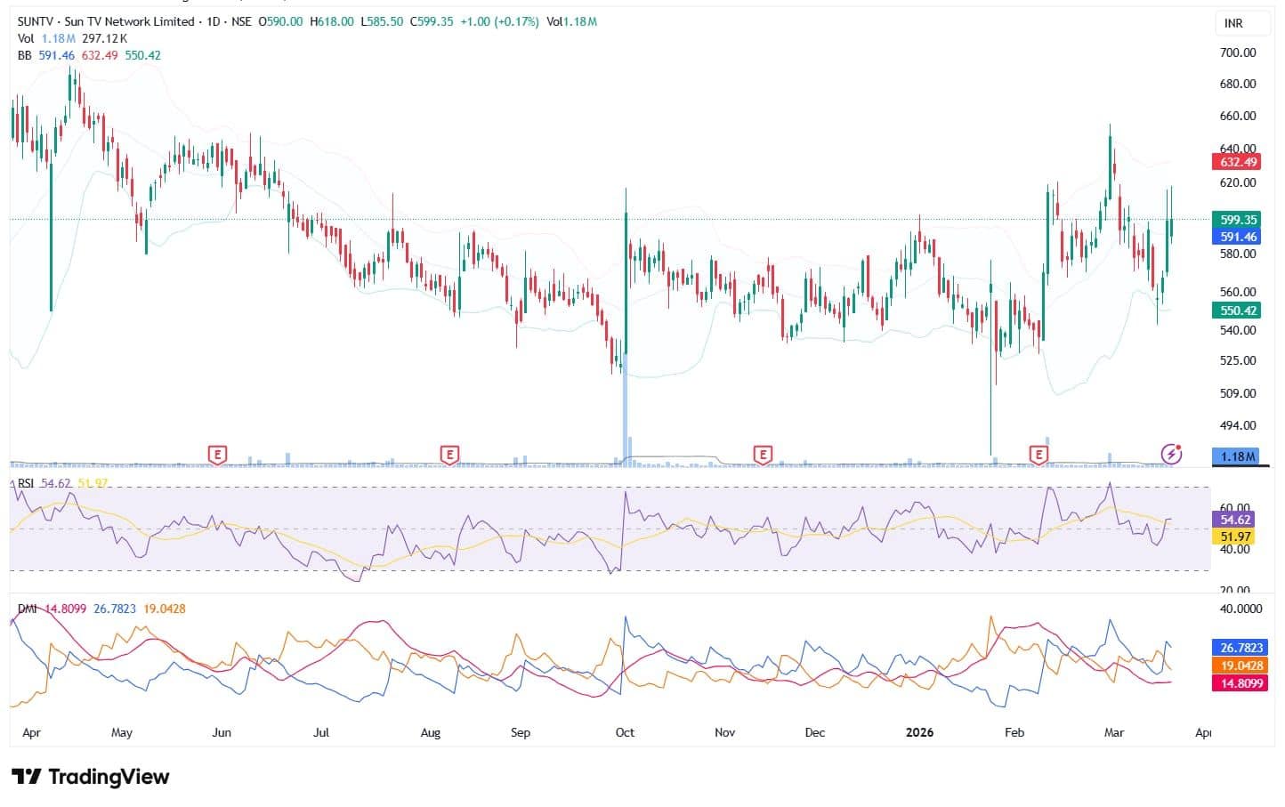Click the Jul label on the time axis

[x=321, y=732]
